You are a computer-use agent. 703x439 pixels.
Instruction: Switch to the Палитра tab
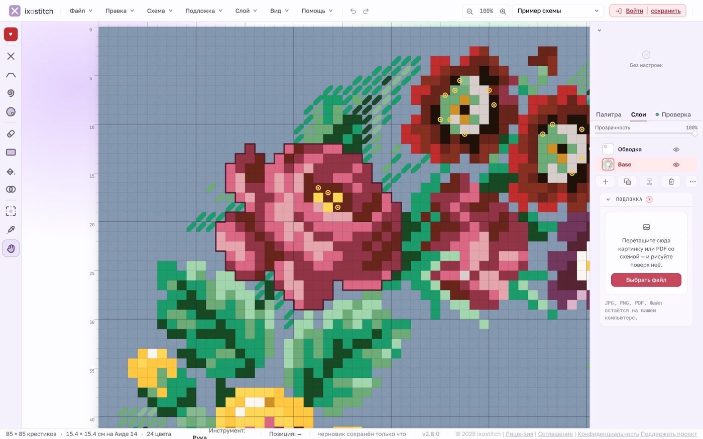point(609,114)
